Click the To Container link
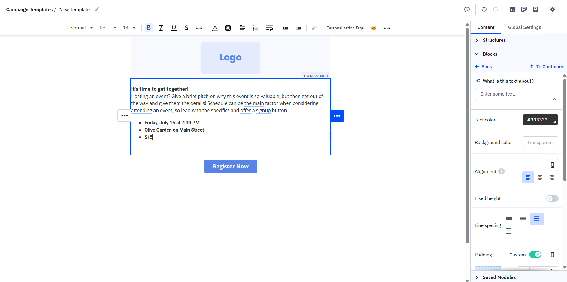 click(x=546, y=67)
